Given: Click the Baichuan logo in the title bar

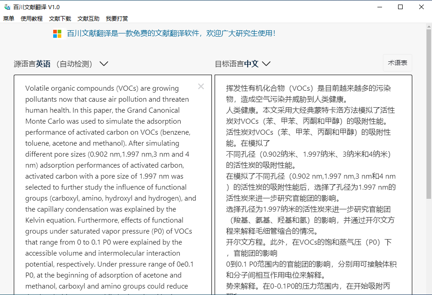Looking at the screenshot, I should [x=6, y=7].
